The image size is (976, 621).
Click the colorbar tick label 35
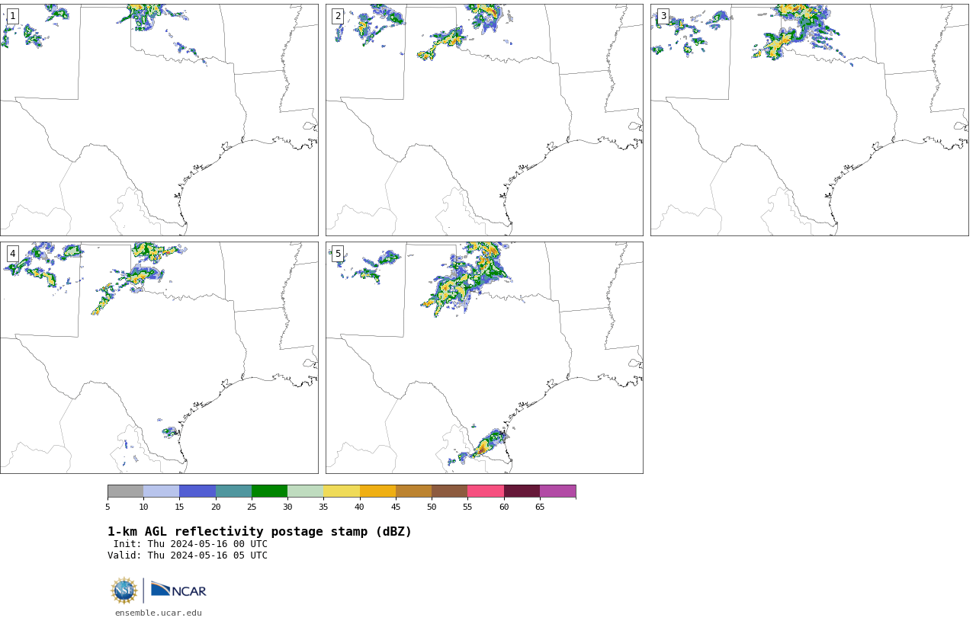point(323,507)
